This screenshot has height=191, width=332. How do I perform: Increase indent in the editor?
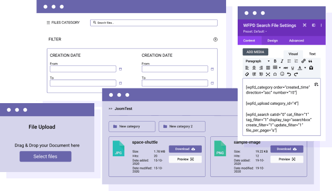[x=261, y=74]
